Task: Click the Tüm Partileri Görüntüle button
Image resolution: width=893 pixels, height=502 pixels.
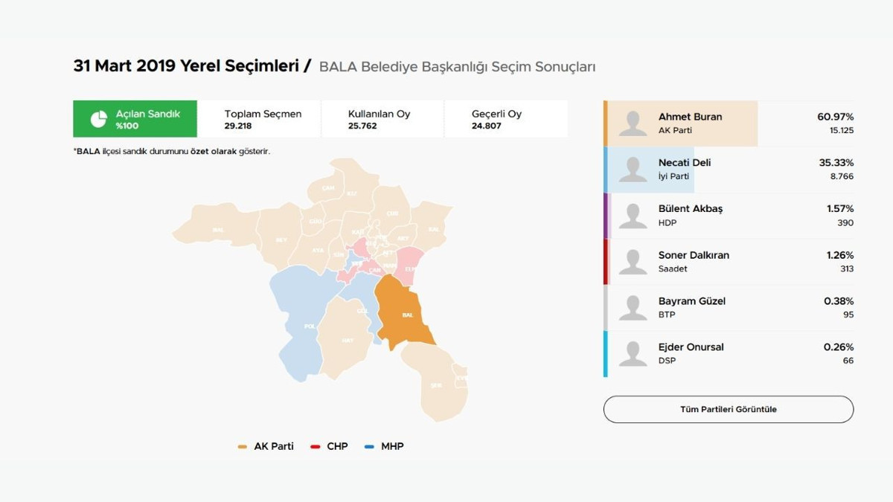Action: (728, 409)
